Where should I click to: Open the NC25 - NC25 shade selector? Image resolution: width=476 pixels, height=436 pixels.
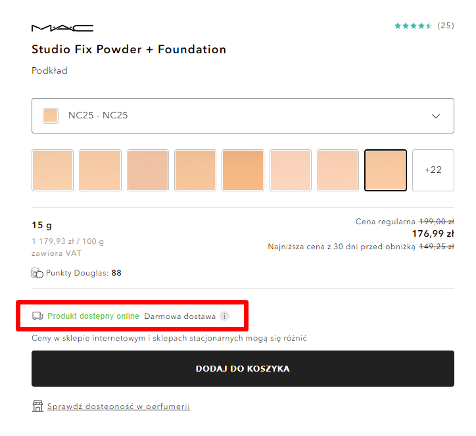[x=243, y=116]
